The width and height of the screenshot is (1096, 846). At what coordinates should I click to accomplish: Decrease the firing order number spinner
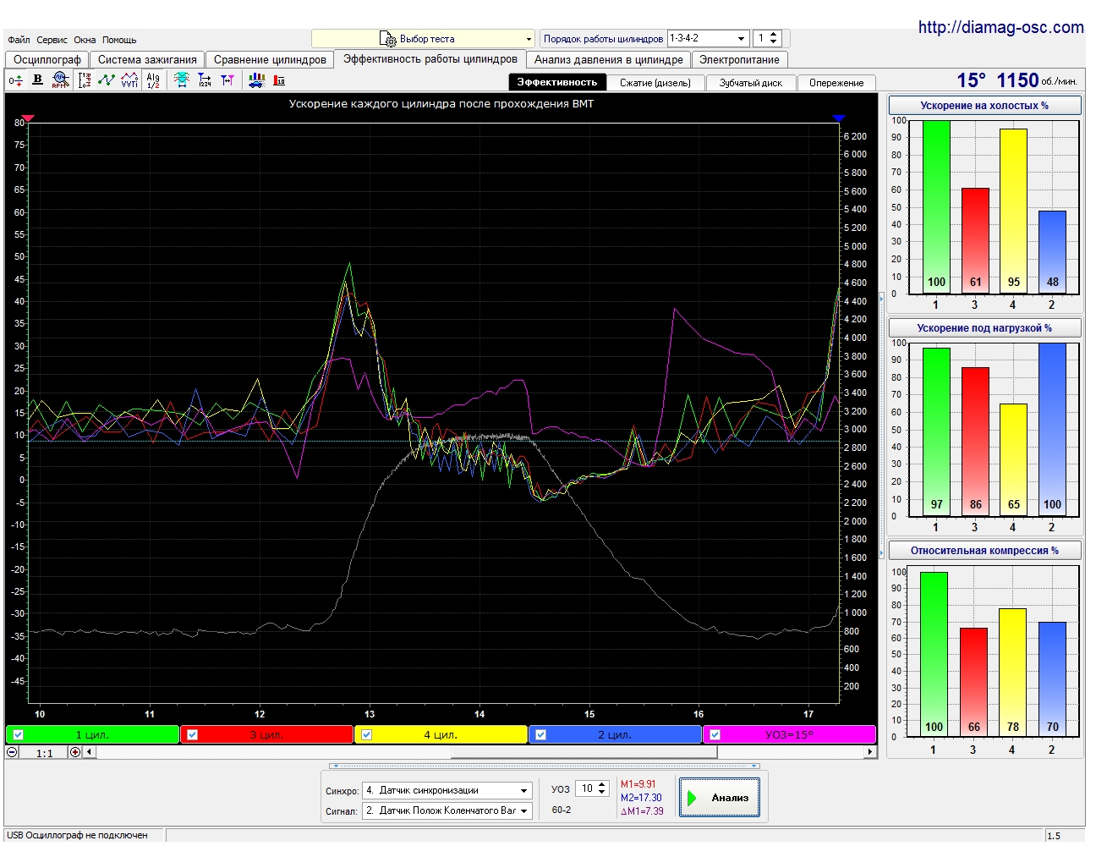pos(774,42)
